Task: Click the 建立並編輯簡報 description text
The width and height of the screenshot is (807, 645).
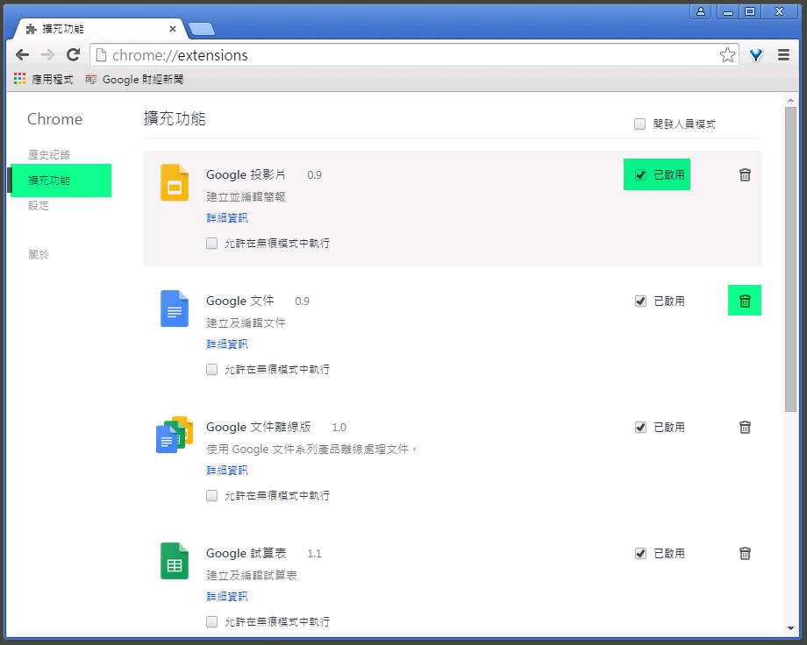Action: pos(246,196)
